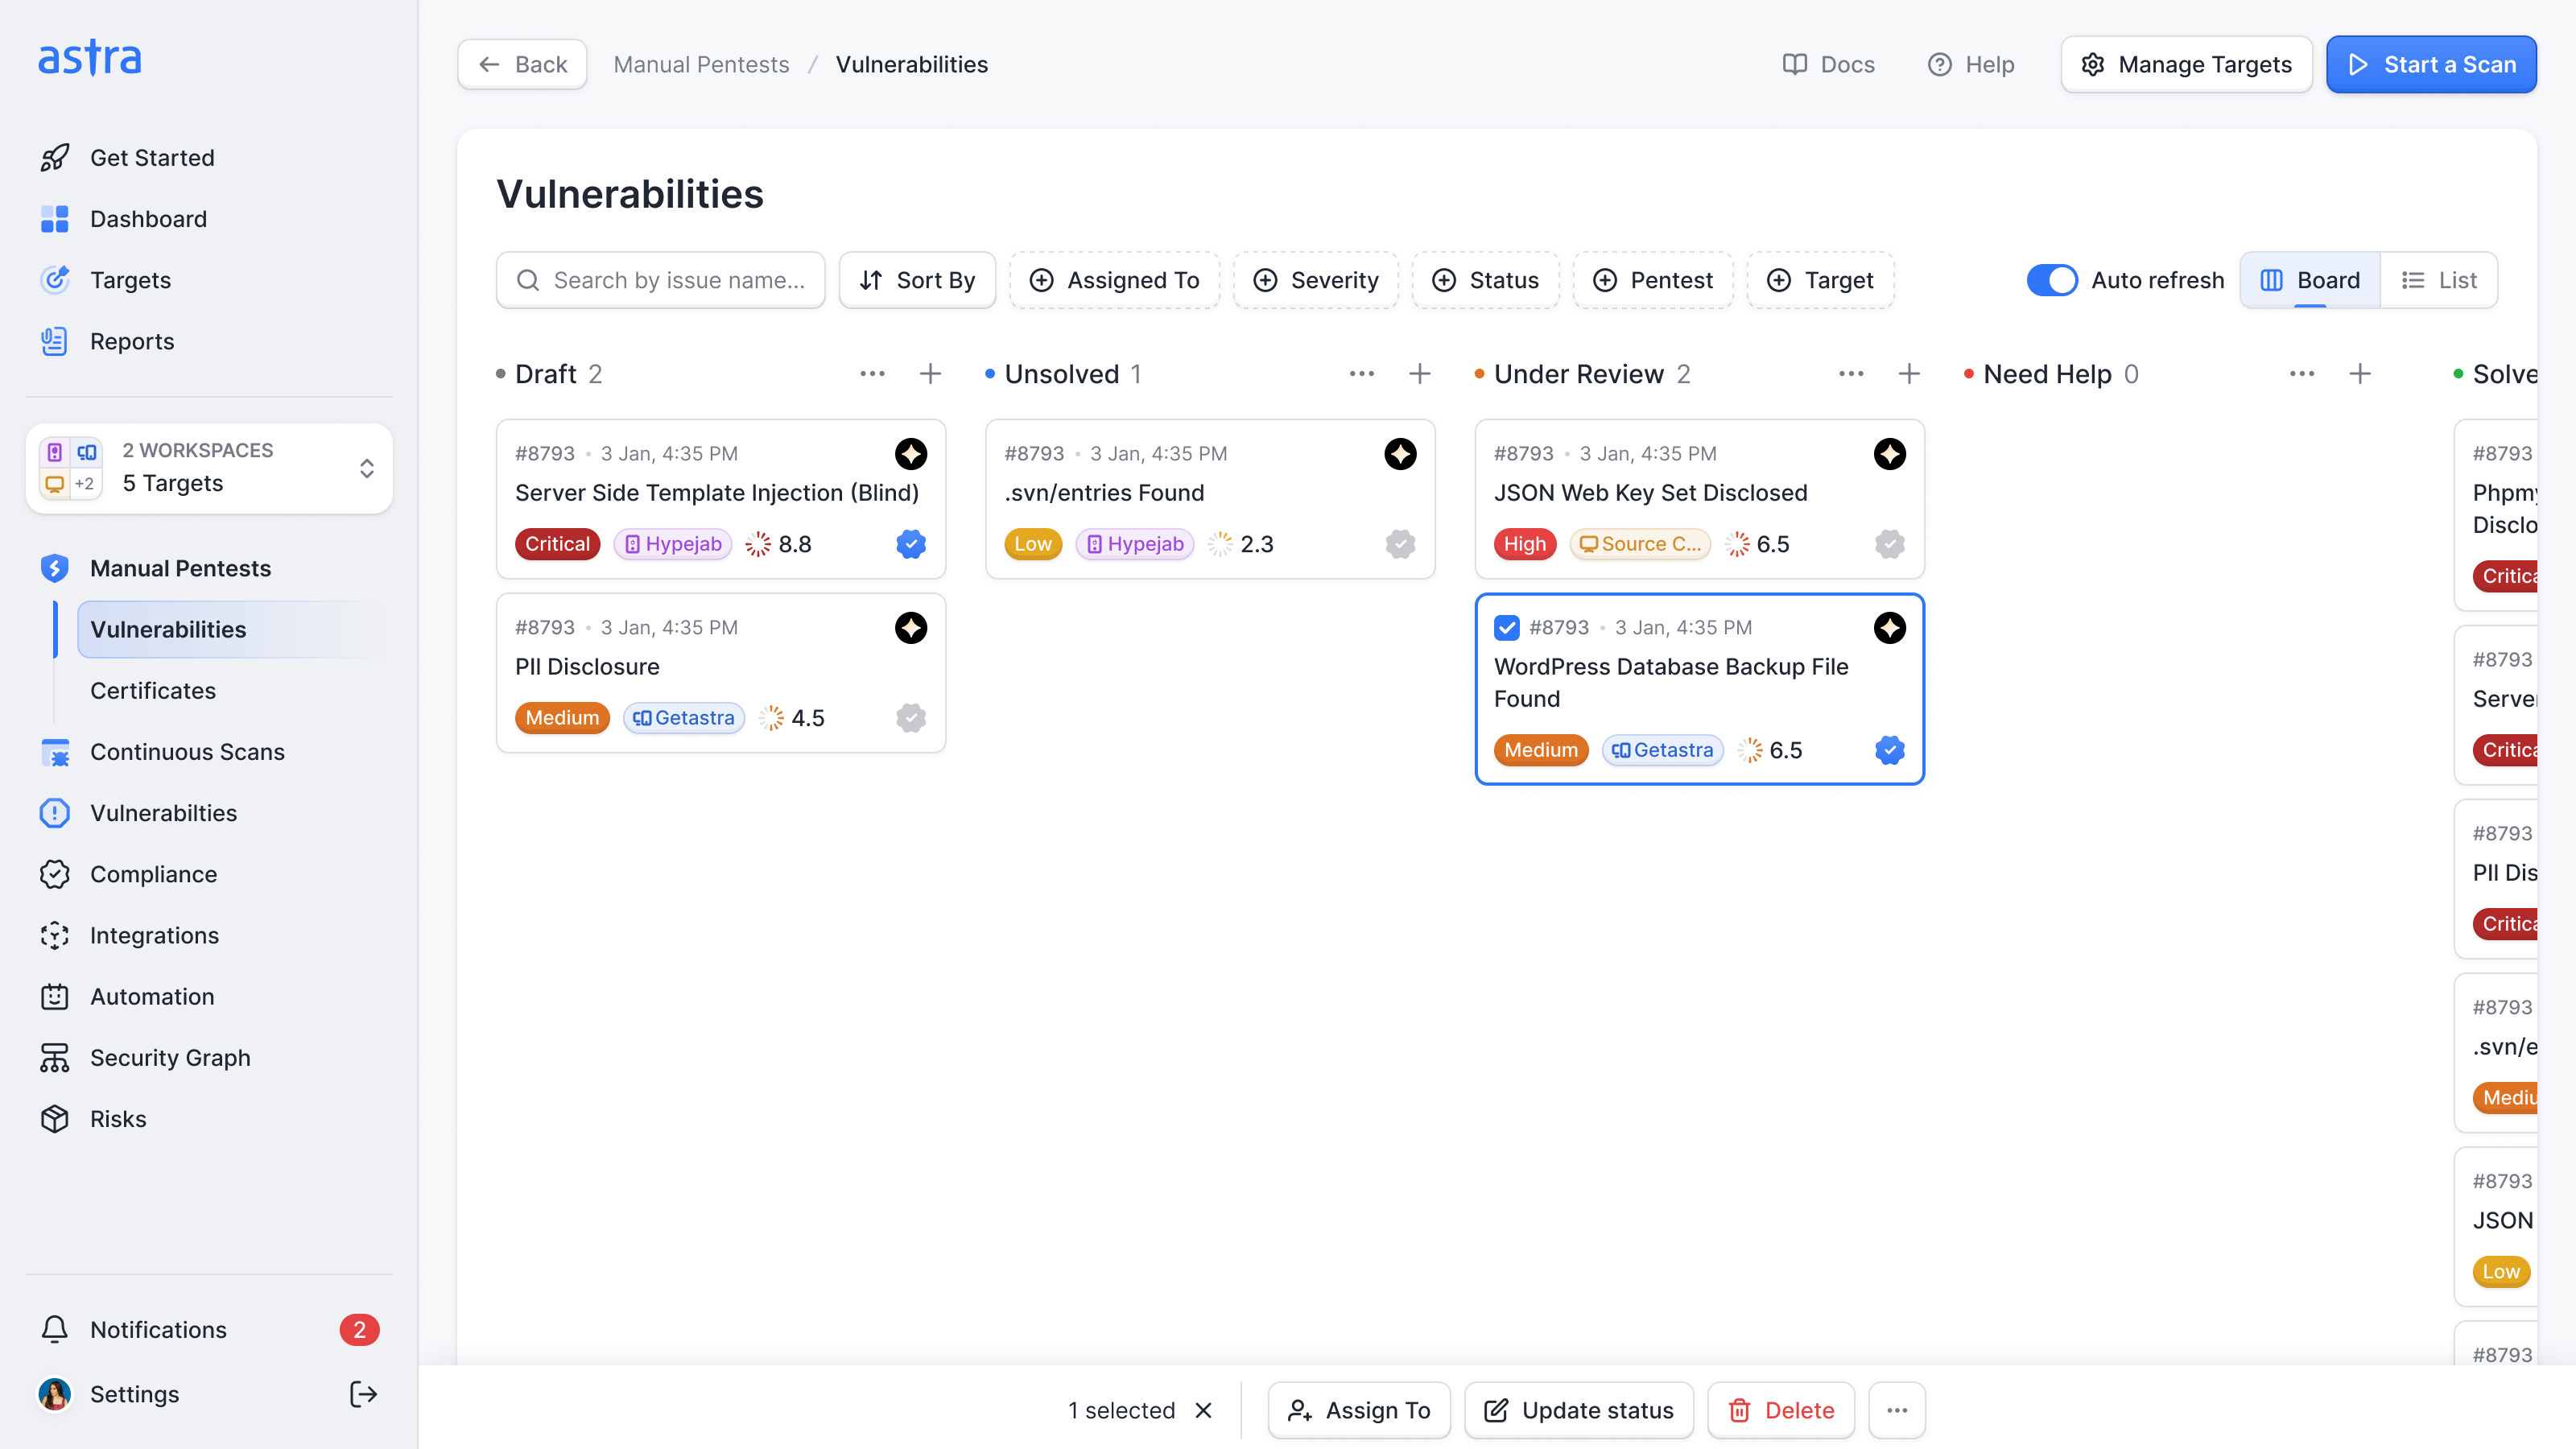Uncheck the WordPress Database Backup File card checkbox
This screenshot has width=2576, height=1449.
click(x=1507, y=628)
